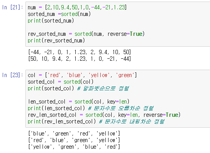Screen dimensions: 210x153
Task: Click the line 'sorted_col = sorted(col)'
Action: point(61,82)
